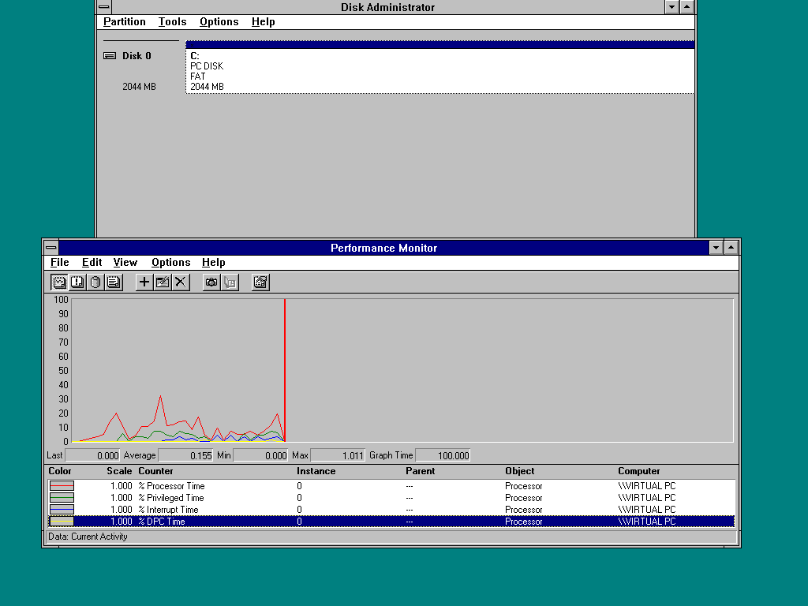Open Options menu in Performance Monitor

tap(170, 262)
